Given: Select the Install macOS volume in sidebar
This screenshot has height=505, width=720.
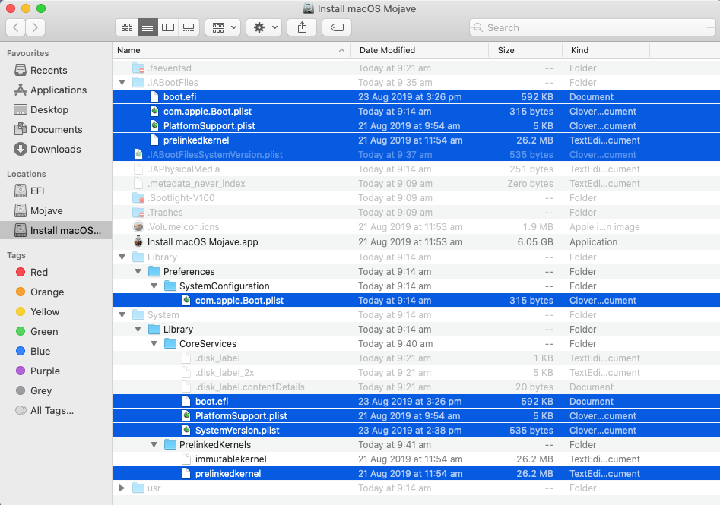Looking at the screenshot, I should pos(56,230).
